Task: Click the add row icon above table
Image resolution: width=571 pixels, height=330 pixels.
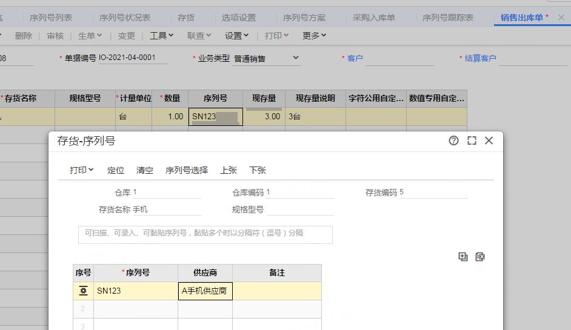Action: pyautogui.click(x=463, y=257)
